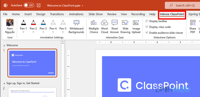The height and width of the screenshot is (97, 200).
Task: Select the greyed Pen-5 icon
Action: [63, 23]
